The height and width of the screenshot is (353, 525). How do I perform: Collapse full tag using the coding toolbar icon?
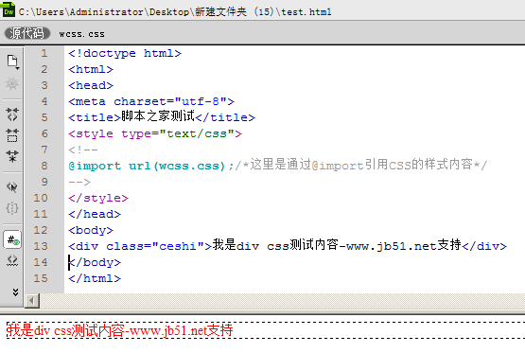click(12, 115)
